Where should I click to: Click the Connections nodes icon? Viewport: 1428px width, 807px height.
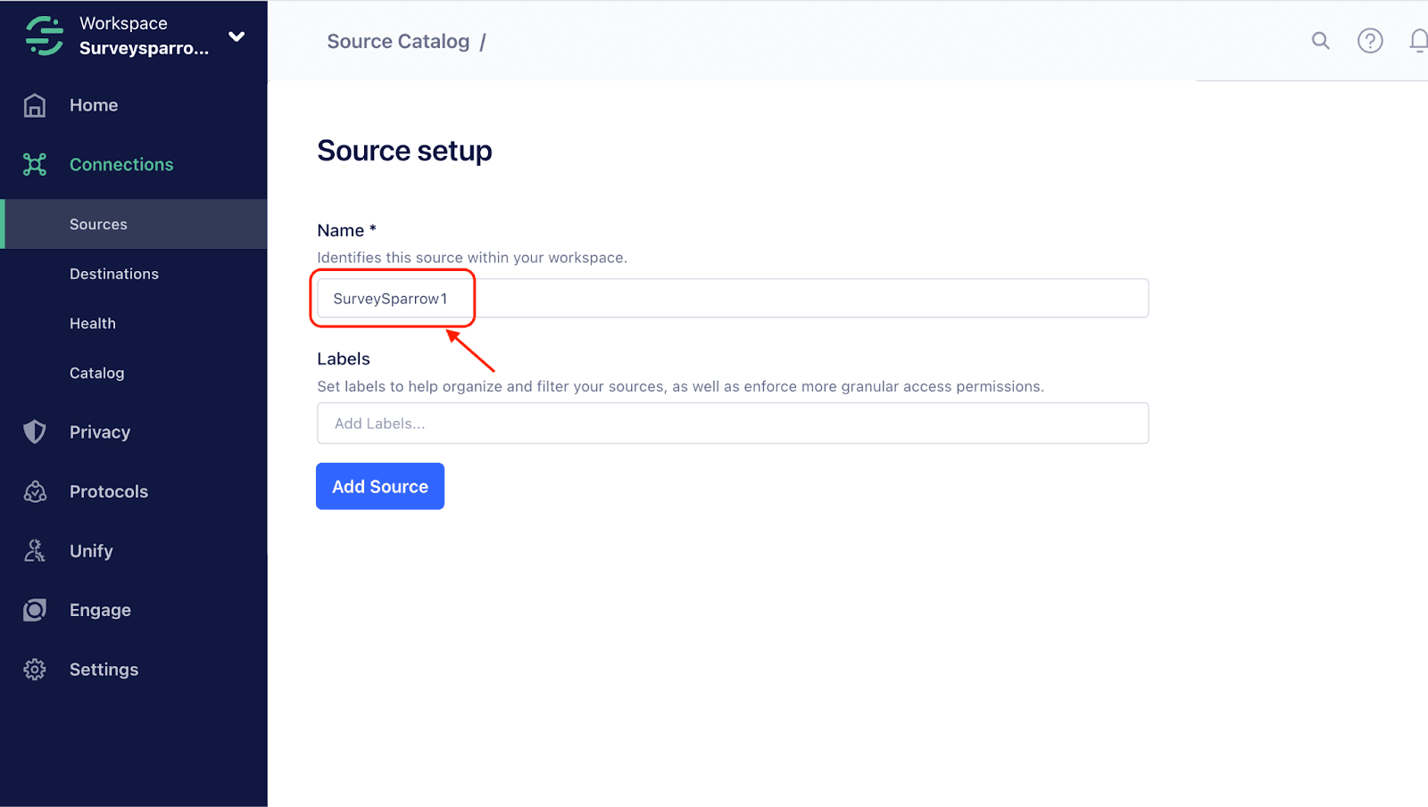coord(35,165)
